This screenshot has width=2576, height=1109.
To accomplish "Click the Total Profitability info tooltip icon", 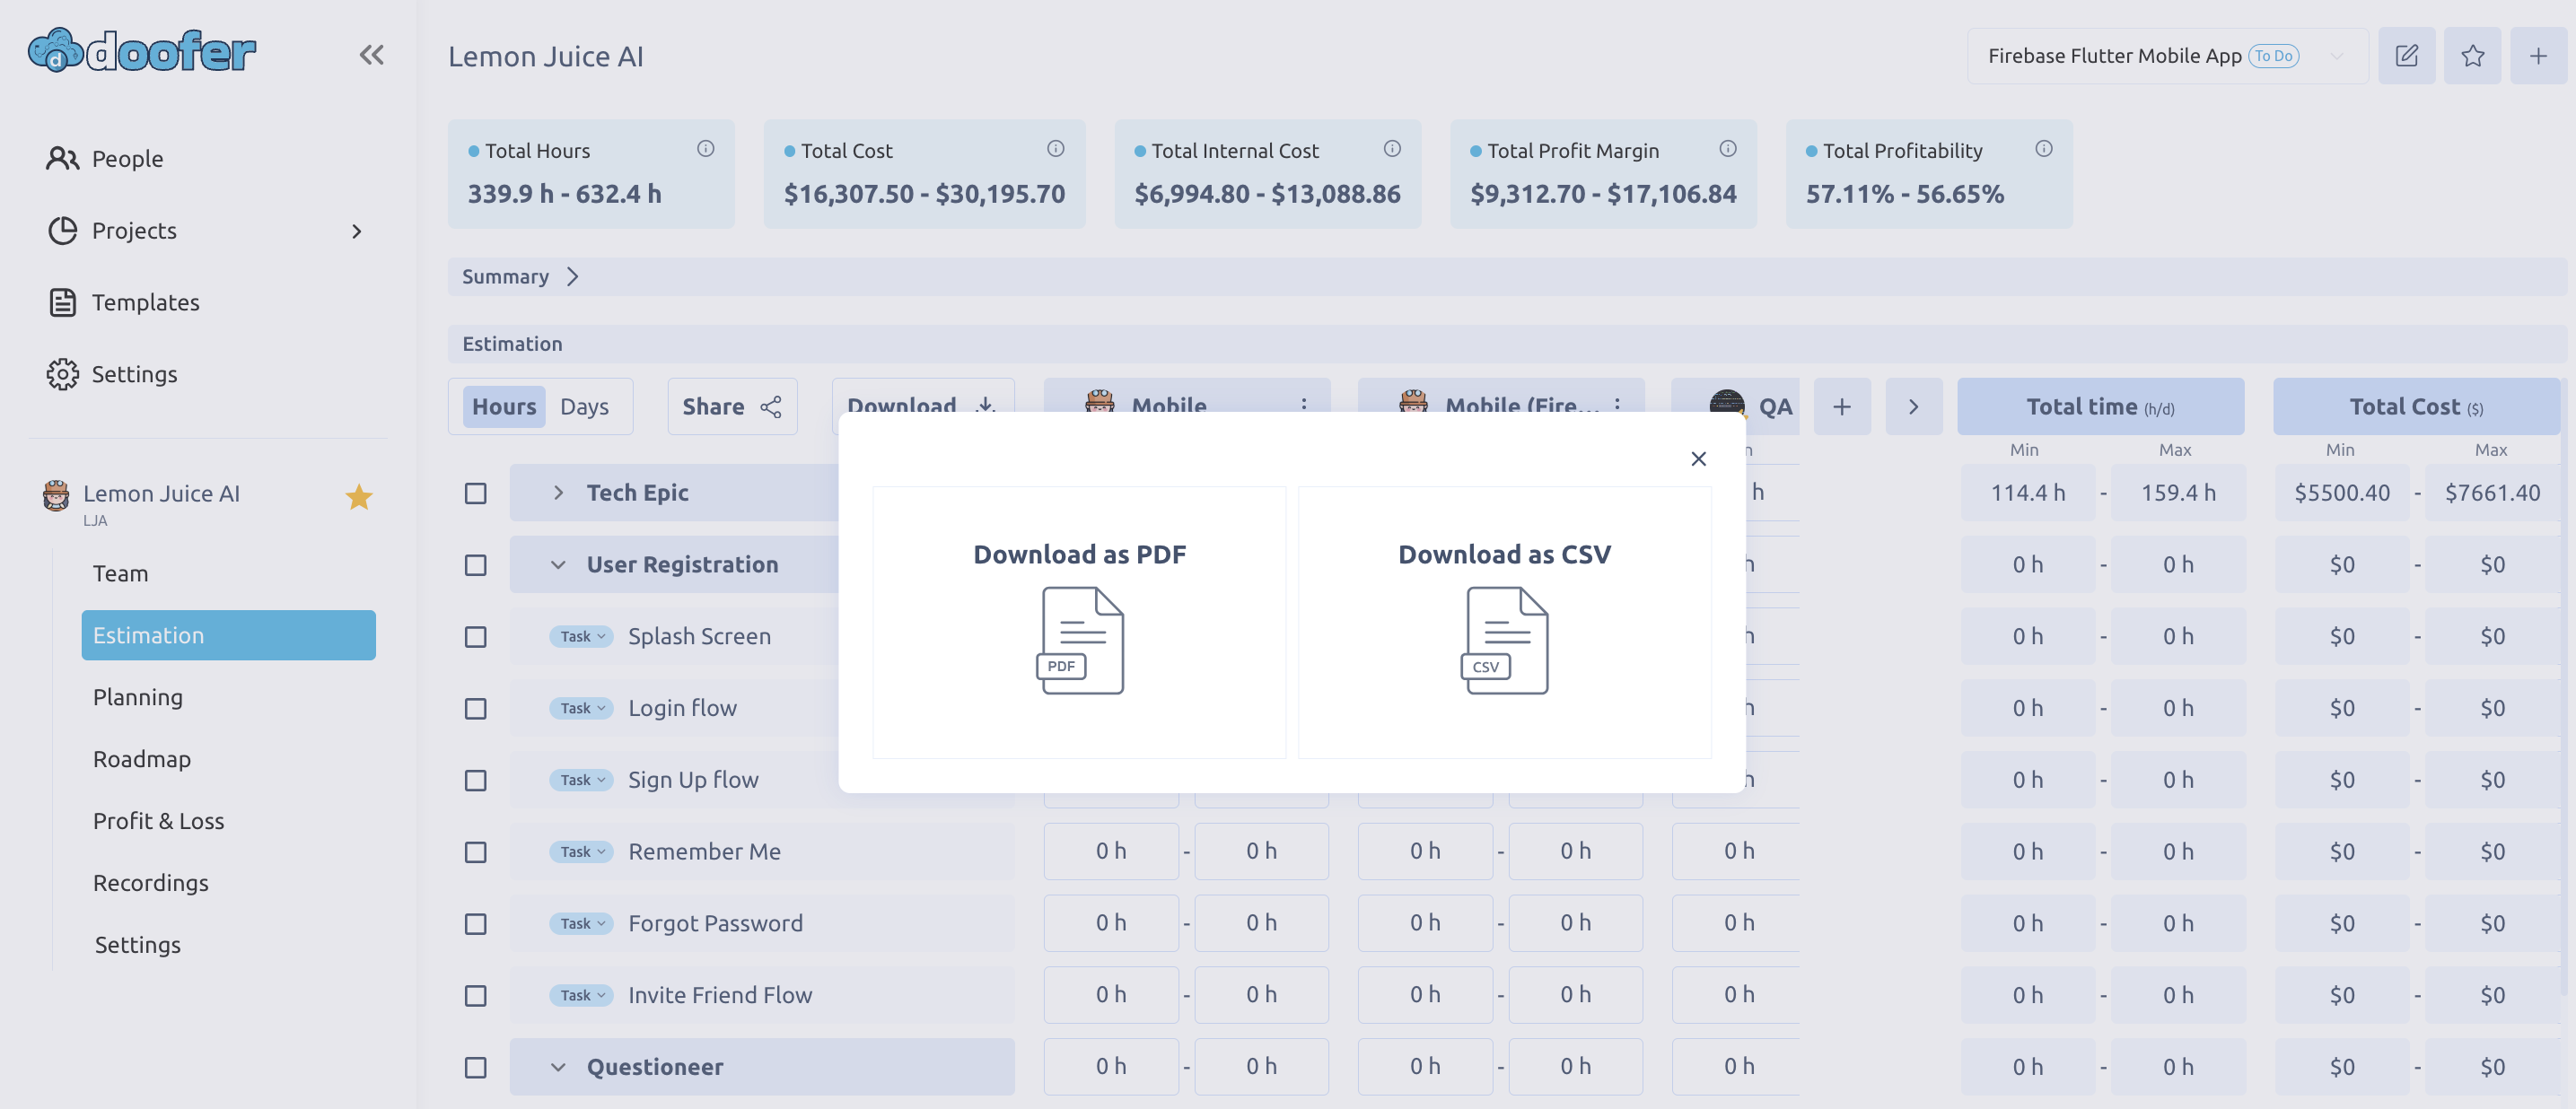I will coord(2043,148).
